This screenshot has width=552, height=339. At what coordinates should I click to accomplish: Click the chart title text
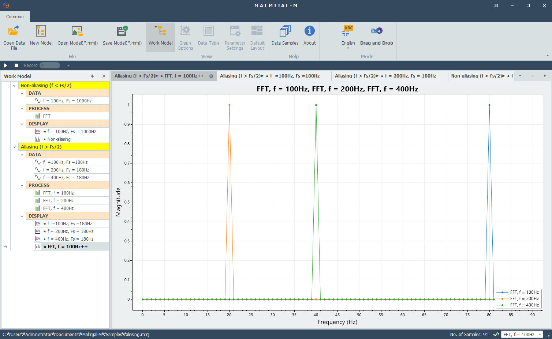pyautogui.click(x=337, y=89)
